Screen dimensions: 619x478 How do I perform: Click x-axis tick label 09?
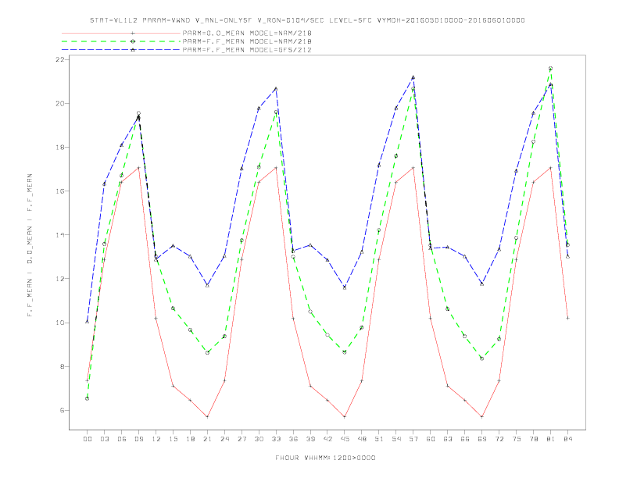click(x=138, y=439)
